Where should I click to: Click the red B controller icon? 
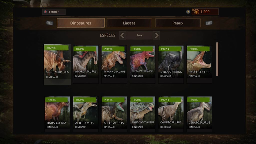(x=45, y=12)
